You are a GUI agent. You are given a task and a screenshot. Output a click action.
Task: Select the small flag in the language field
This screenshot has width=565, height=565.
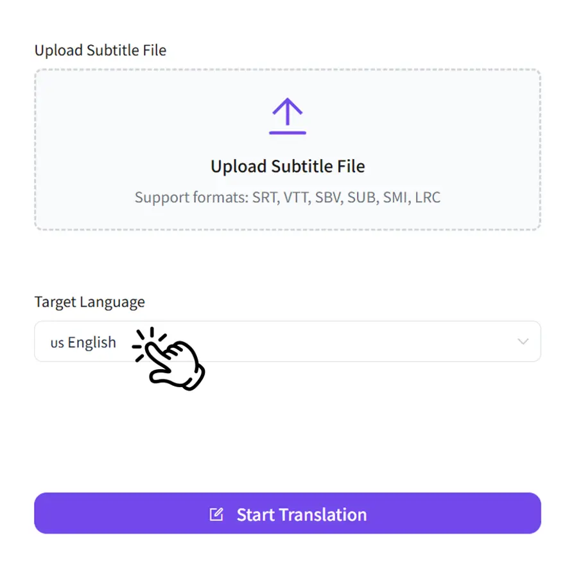pyautogui.click(x=57, y=342)
